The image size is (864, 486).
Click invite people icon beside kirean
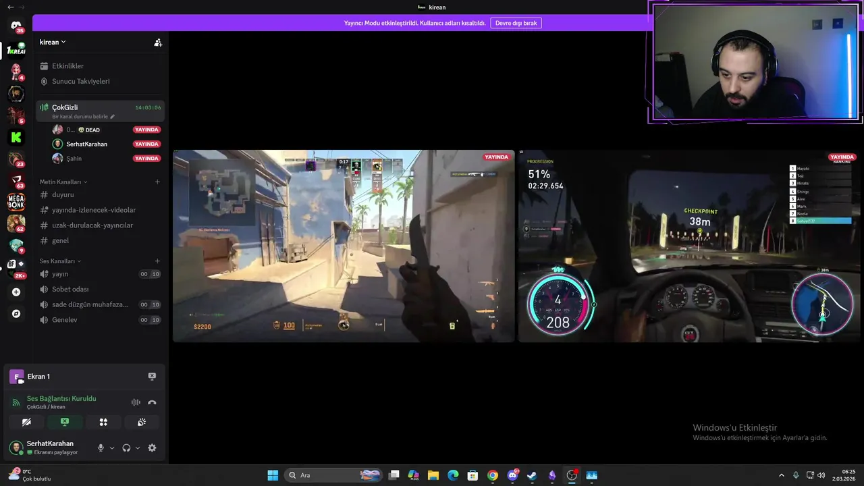(158, 43)
